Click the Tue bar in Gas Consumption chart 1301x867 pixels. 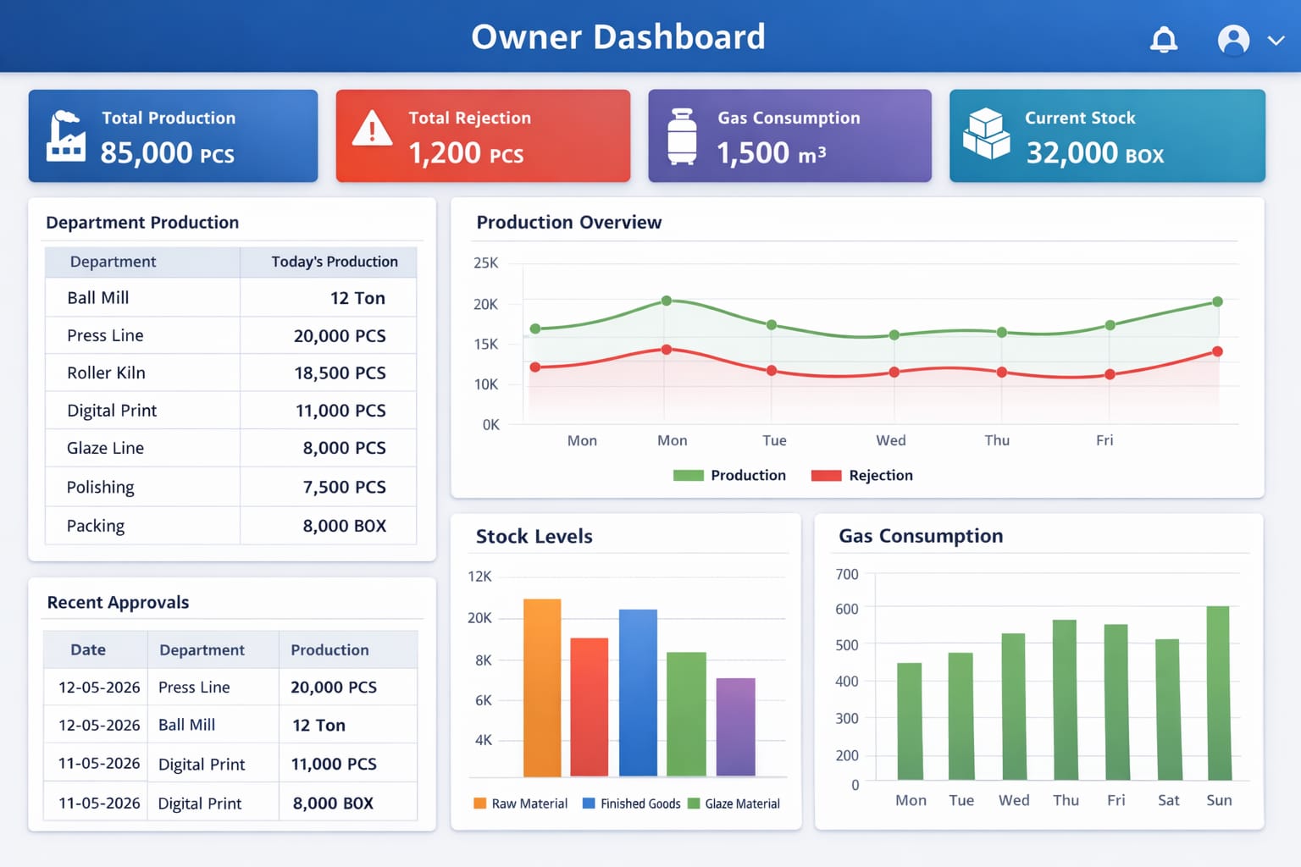point(961,716)
